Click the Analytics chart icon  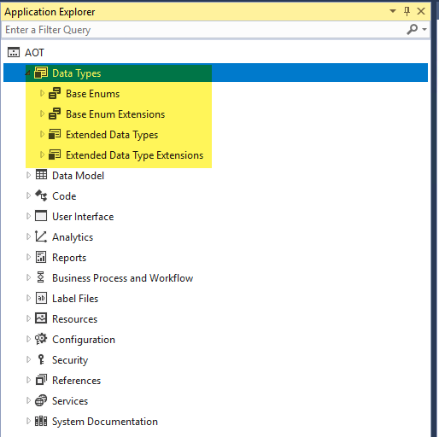pyautogui.click(x=41, y=236)
